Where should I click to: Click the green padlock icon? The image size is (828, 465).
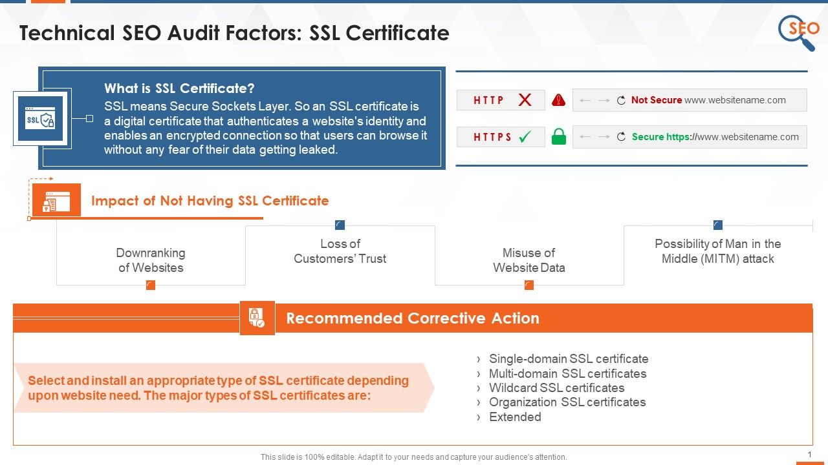coord(559,136)
